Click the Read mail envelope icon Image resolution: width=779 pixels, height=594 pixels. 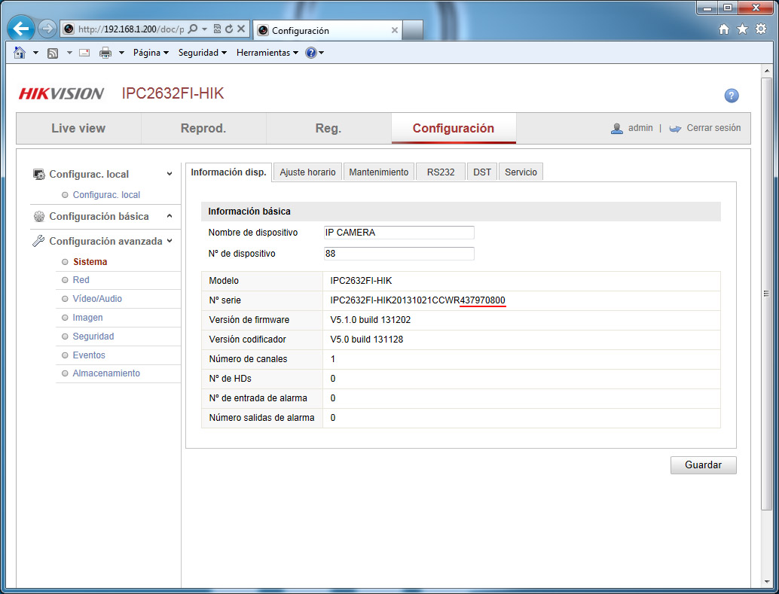[x=84, y=53]
